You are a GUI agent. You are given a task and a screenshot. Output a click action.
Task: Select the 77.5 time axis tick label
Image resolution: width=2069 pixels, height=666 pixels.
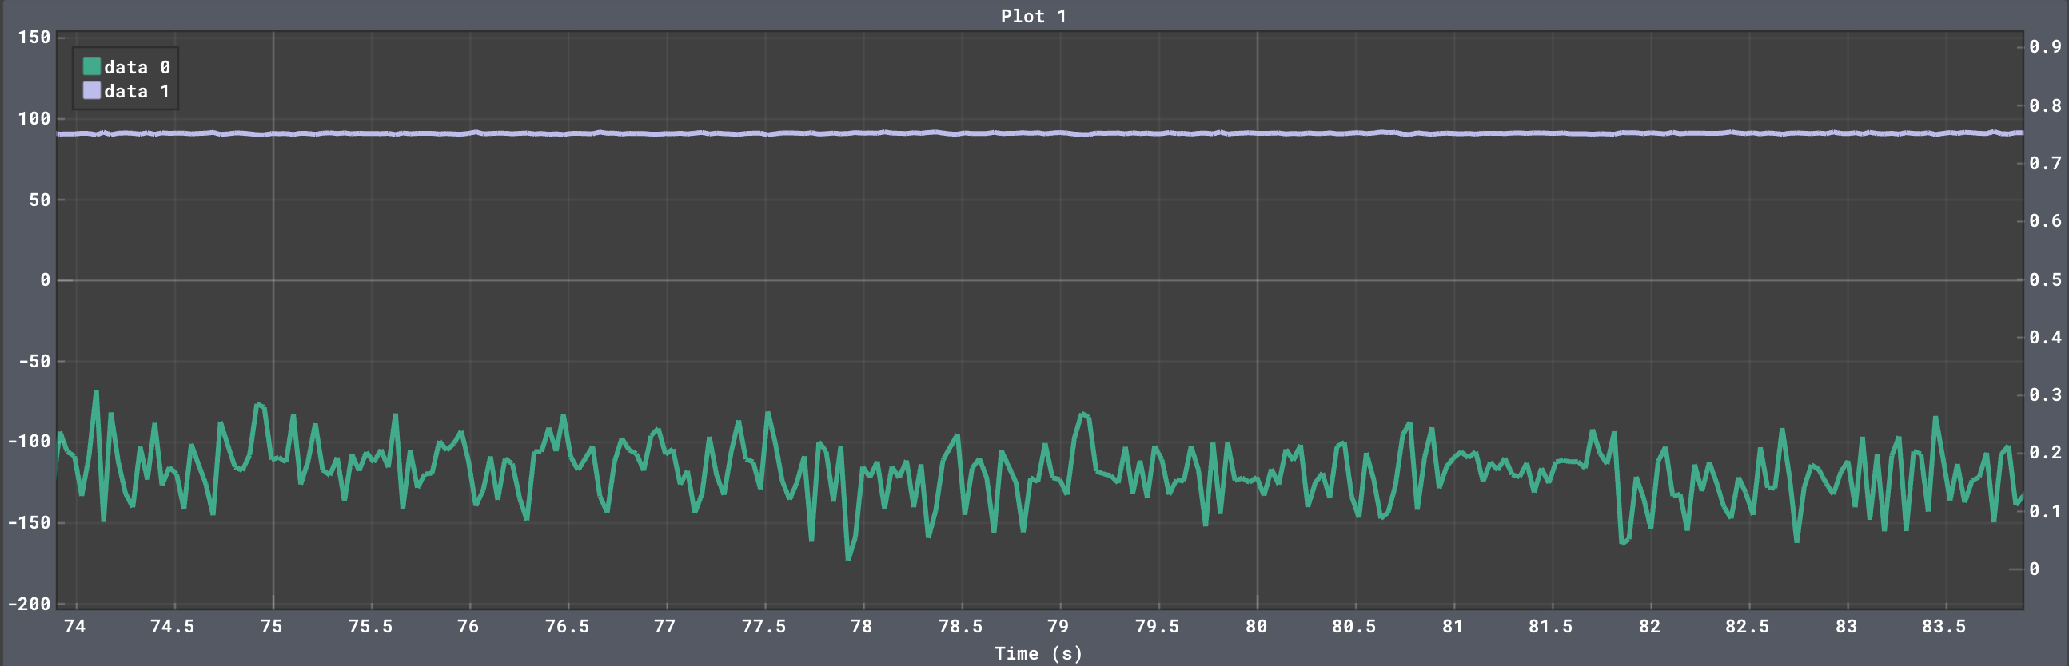pyautogui.click(x=763, y=627)
